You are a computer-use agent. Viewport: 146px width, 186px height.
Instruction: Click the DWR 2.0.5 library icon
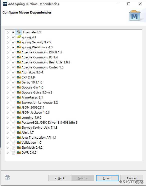19,152
